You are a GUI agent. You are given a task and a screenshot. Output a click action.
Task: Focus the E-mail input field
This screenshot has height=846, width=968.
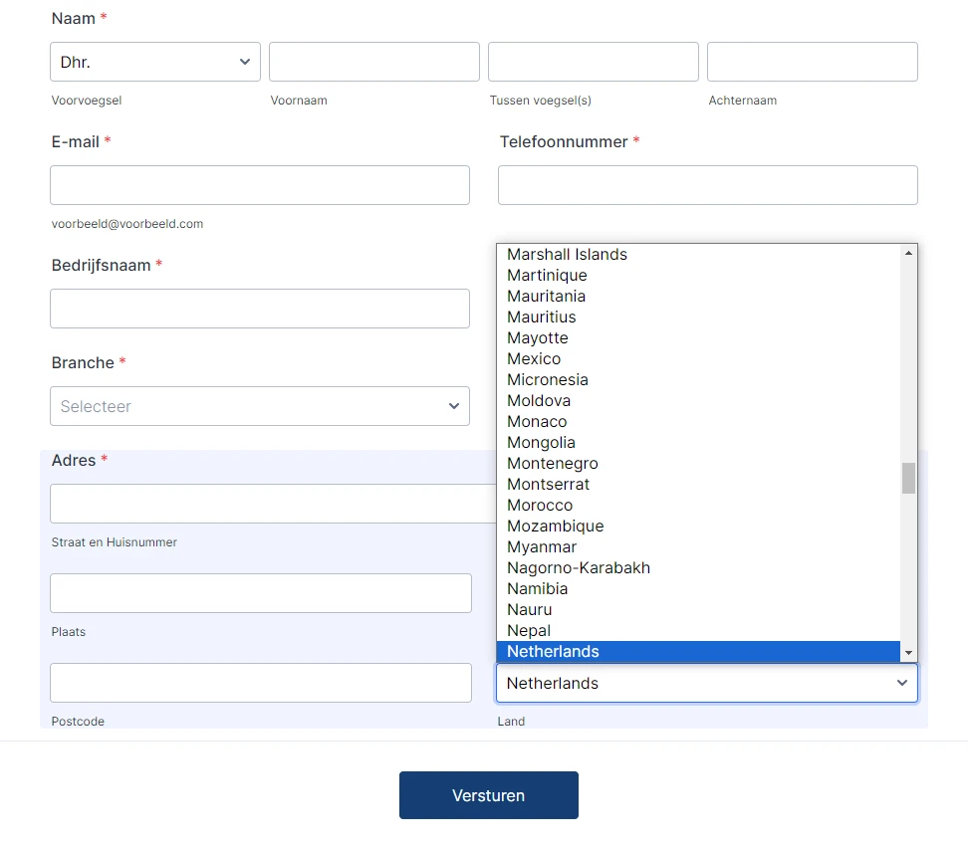pos(260,185)
